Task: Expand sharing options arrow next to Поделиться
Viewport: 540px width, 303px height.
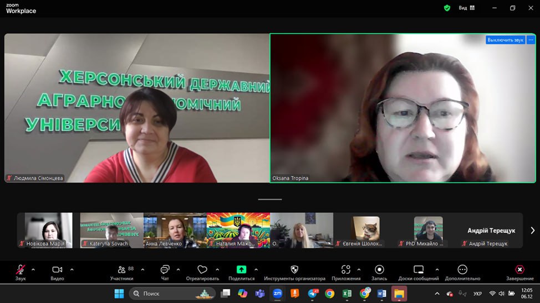Action: coord(256,270)
